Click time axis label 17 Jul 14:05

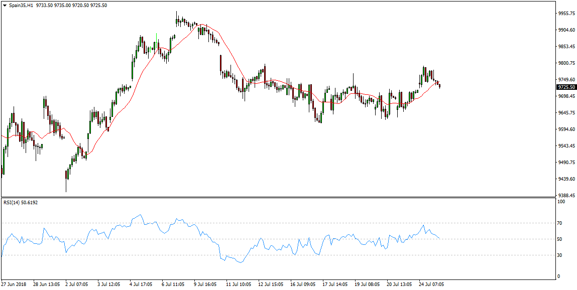tap(335, 284)
